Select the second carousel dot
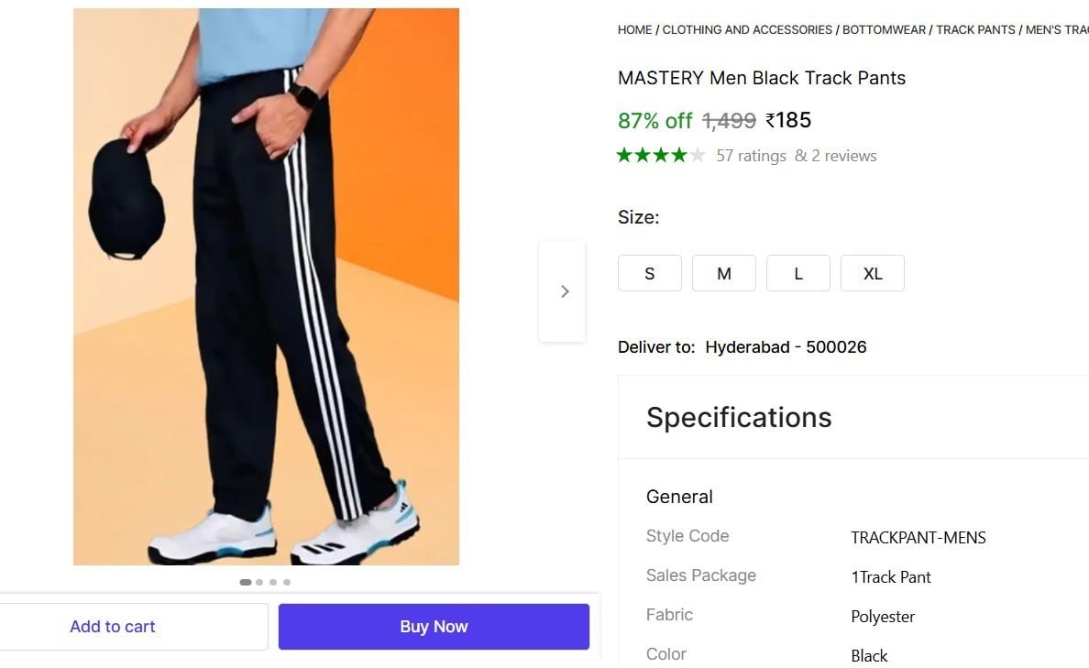This screenshot has width=1089, height=668. (x=258, y=582)
